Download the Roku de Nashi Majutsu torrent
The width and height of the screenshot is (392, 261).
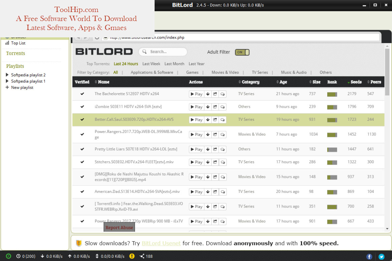(208, 177)
